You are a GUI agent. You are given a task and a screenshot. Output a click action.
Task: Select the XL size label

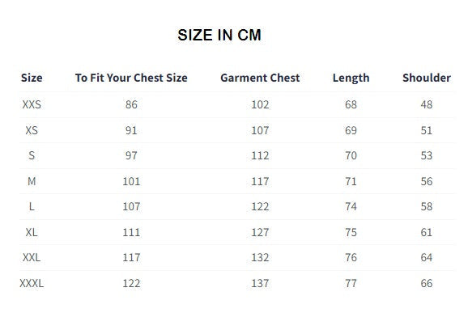[x=32, y=232]
